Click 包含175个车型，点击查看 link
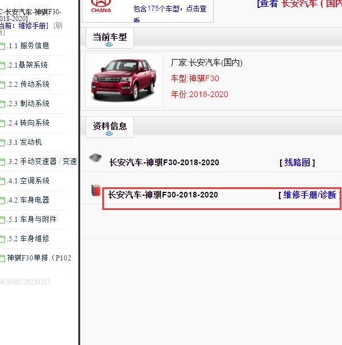Image resolution: width=342 pixels, height=345 pixels. pyautogui.click(x=170, y=14)
